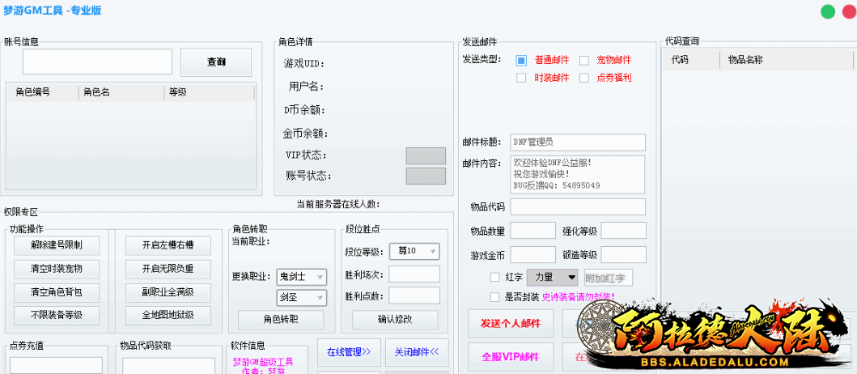Tick the 时装邮件 checkbox

point(521,78)
